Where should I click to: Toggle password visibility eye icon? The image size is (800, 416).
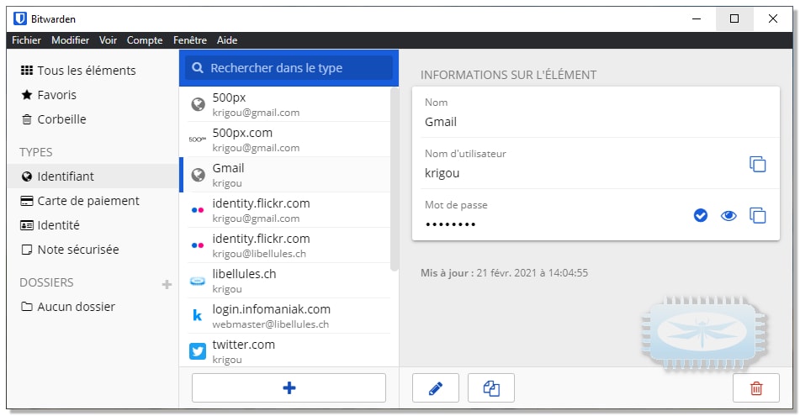[728, 216]
